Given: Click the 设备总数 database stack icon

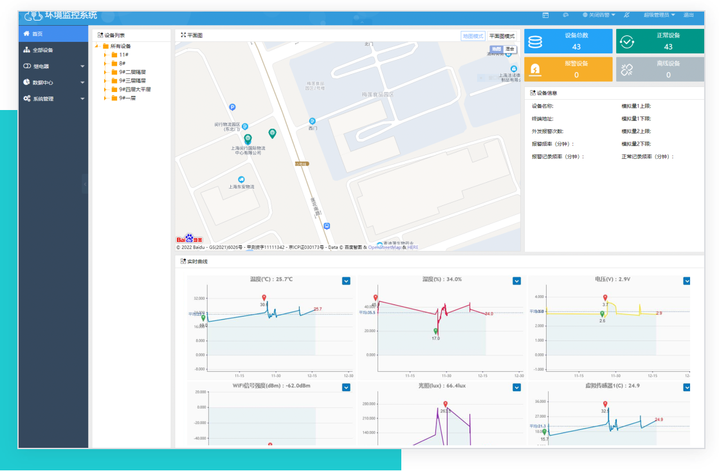Looking at the screenshot, I should tap(535, 42).
